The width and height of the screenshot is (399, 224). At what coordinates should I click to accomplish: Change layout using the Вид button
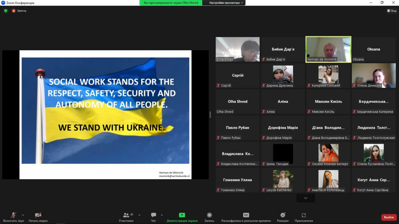tap(392, 11)
